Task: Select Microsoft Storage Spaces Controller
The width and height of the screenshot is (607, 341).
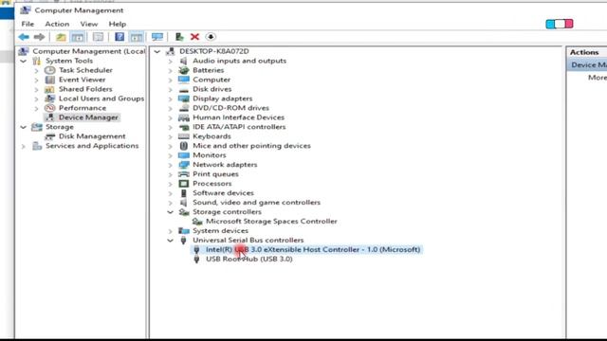Action: [x=271, y=222]
